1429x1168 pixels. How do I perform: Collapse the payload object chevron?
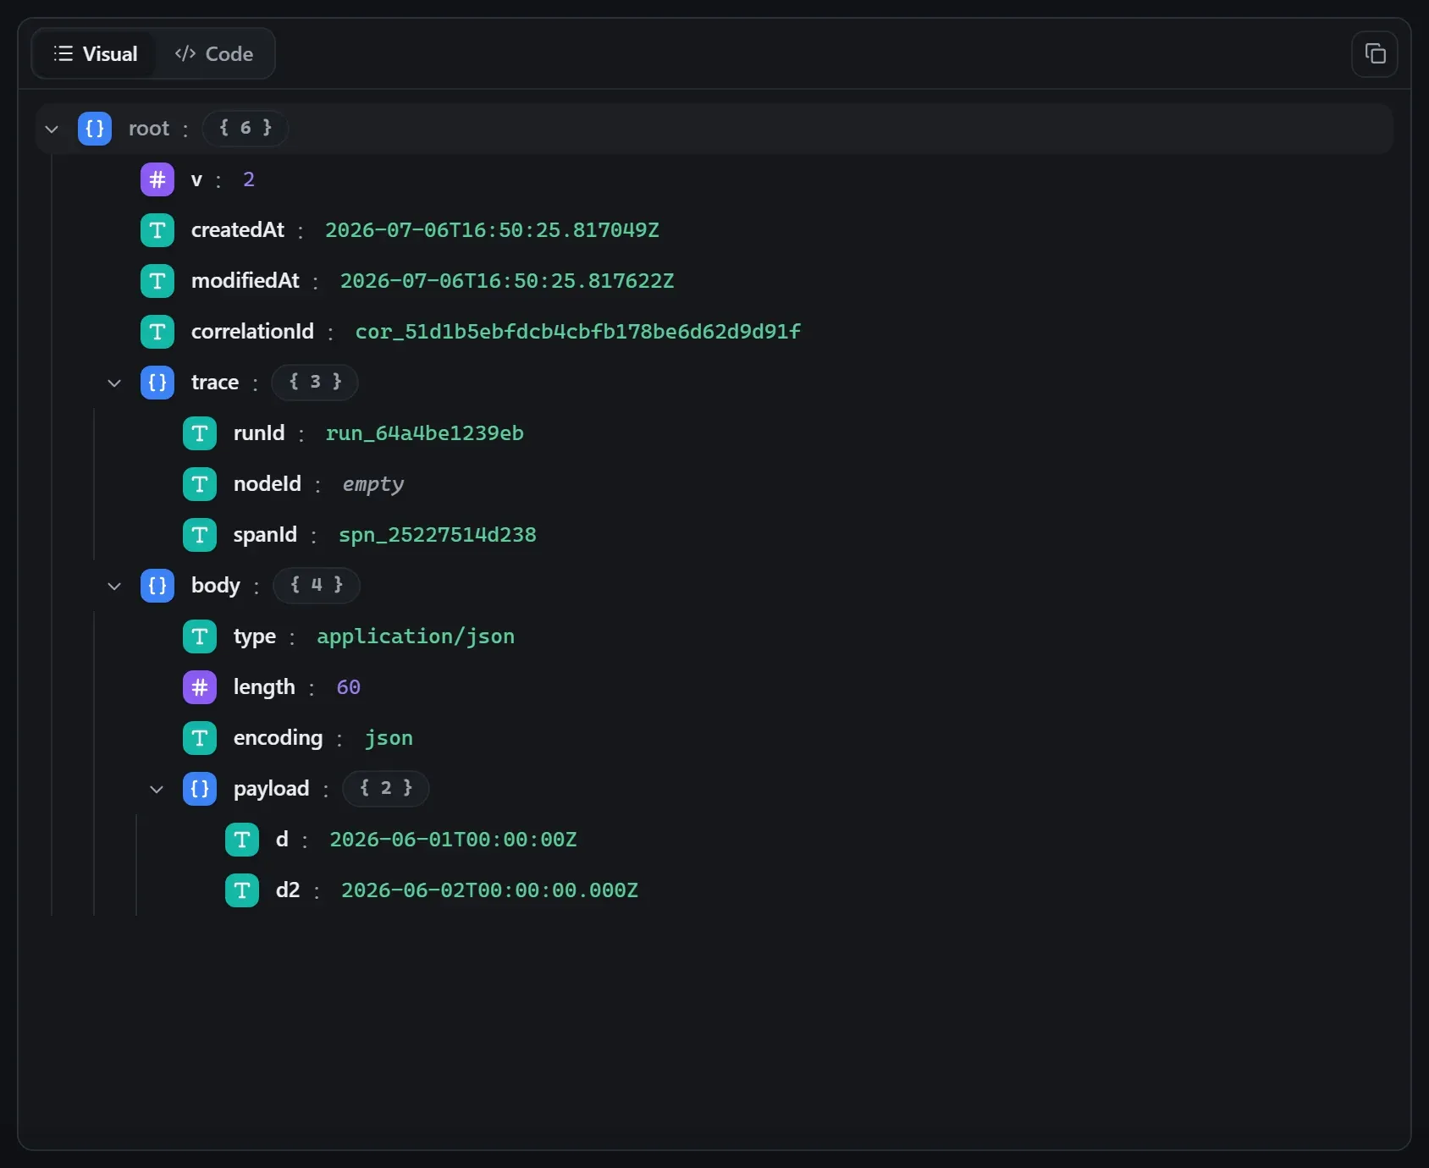point(157,790)
